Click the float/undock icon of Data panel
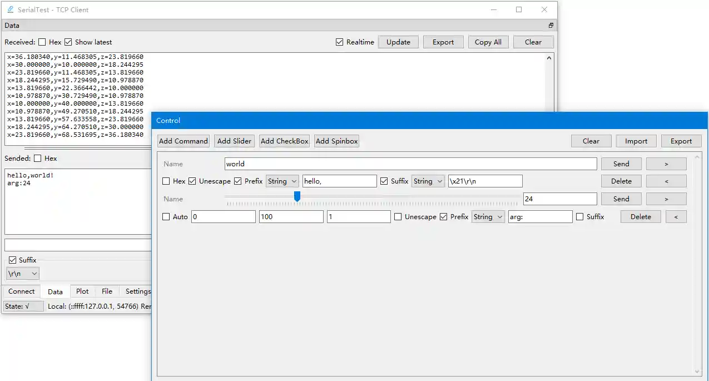 pyautogui.click(x=551, y=26)
